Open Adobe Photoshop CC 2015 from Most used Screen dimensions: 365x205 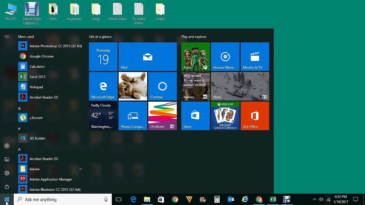[x=50, y=46]
